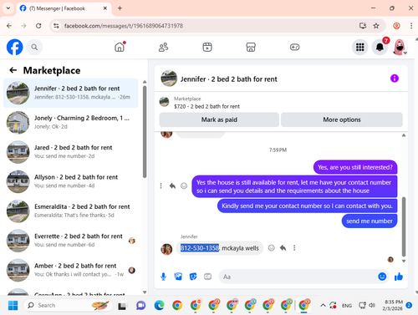The image size is (418, 315).
Task: Open the Jared 2 bed 2 bath conversation
Action: tap(71, 152)
